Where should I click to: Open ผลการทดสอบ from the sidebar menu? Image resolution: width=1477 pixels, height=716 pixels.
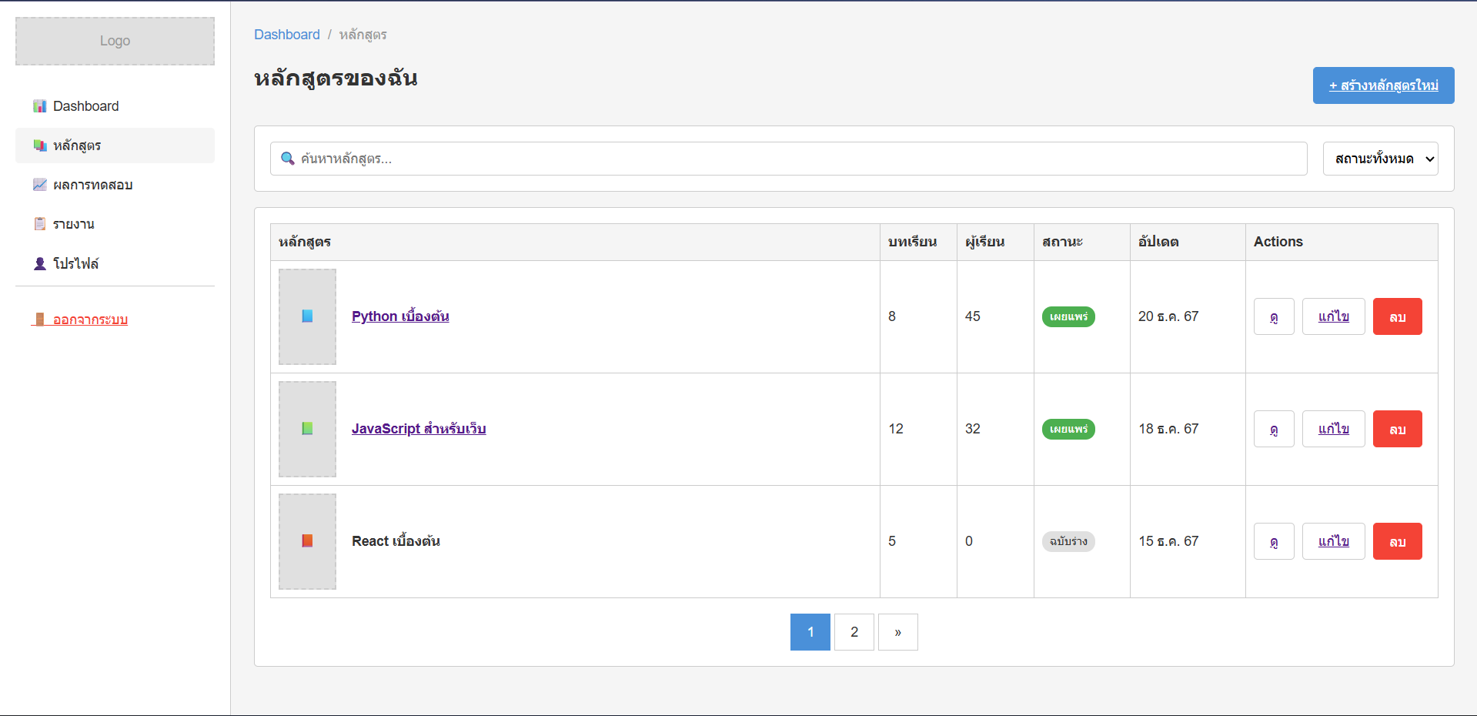(x=92, y=185)
